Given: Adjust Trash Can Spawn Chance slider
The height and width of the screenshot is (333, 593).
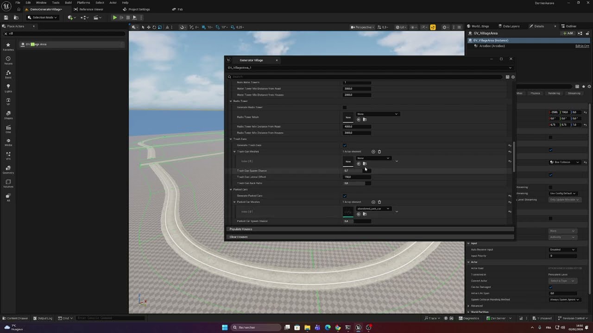Looking at the screenshot, I should 357,171.
